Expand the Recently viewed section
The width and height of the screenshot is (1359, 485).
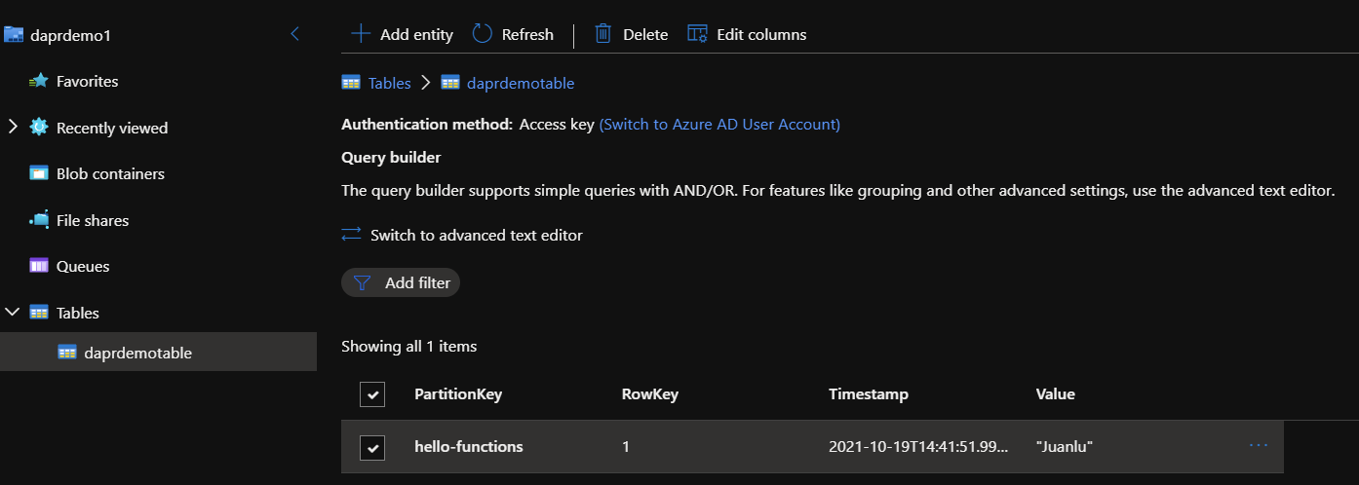(13, 128)
